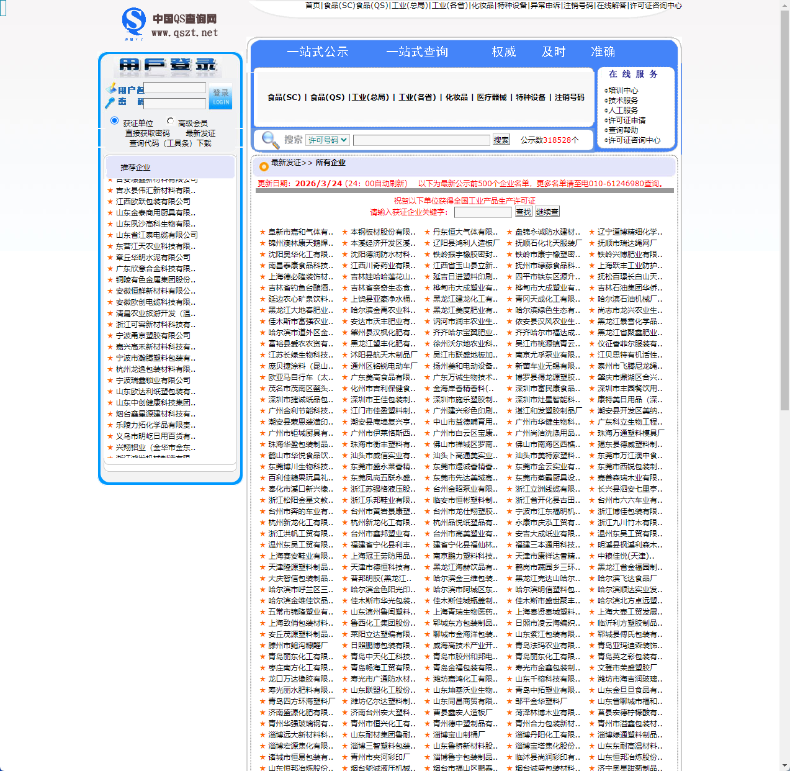Click the enterprise keyword input field

(483, 212)
